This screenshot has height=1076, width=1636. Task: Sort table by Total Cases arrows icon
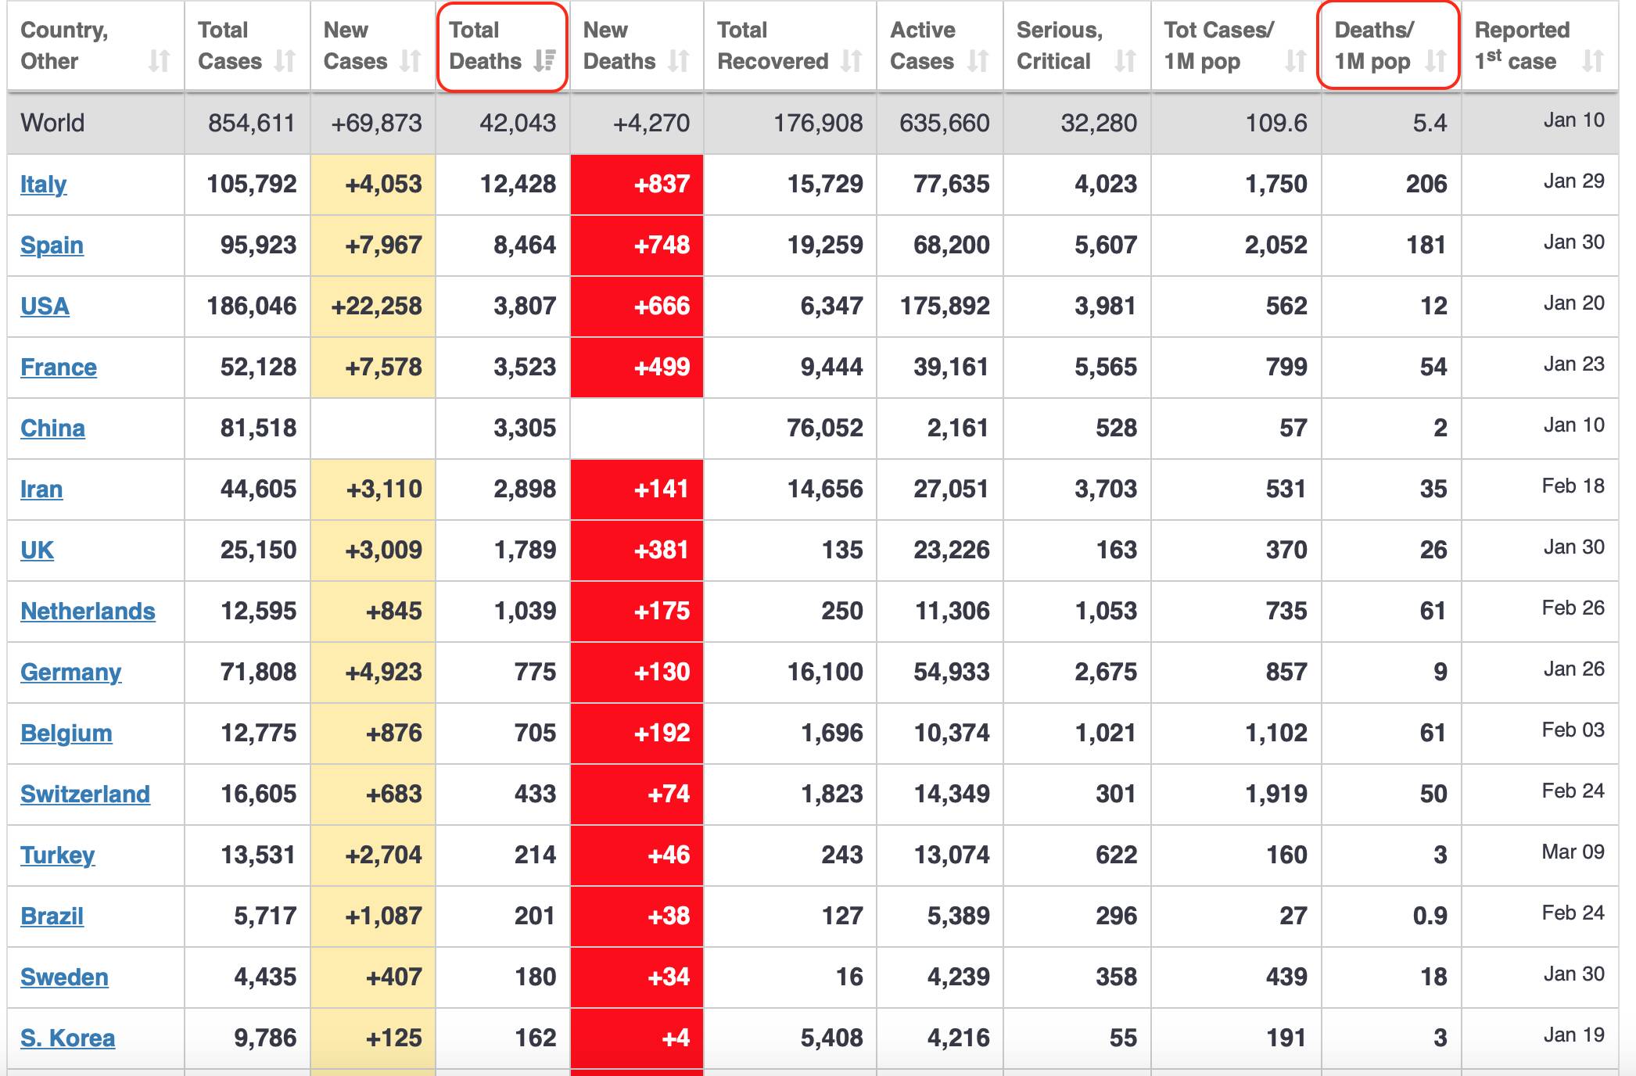pos(285,61)
